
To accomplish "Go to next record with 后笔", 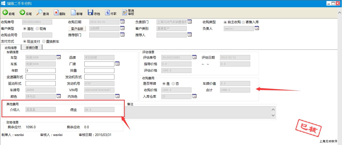I will pyautogui.click(x=22, y=12).
